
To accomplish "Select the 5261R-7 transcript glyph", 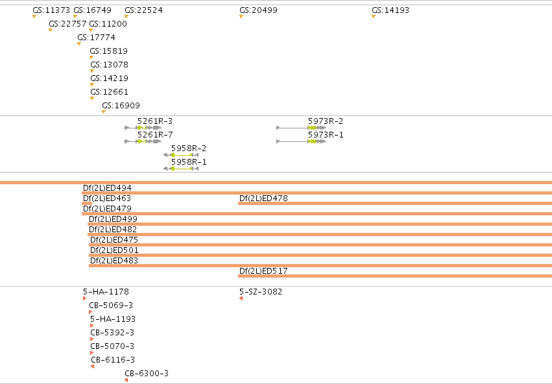I will 143,141.
